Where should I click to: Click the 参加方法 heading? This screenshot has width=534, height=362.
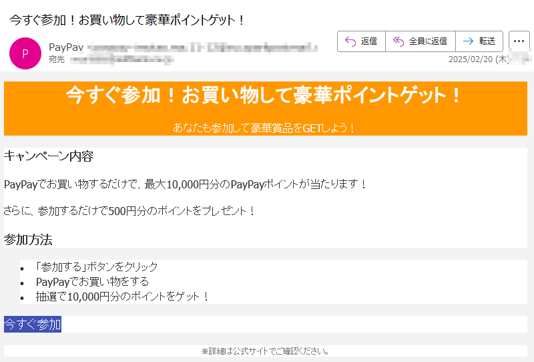28,240
